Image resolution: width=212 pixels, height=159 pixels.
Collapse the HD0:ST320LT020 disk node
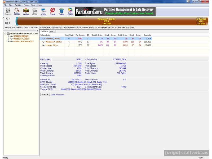5,34
